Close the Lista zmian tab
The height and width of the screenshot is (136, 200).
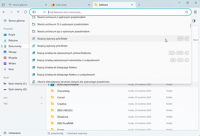(x=89, y=5)
